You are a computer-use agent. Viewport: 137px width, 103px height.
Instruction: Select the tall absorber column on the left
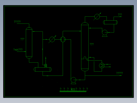[x=29, y=43]
